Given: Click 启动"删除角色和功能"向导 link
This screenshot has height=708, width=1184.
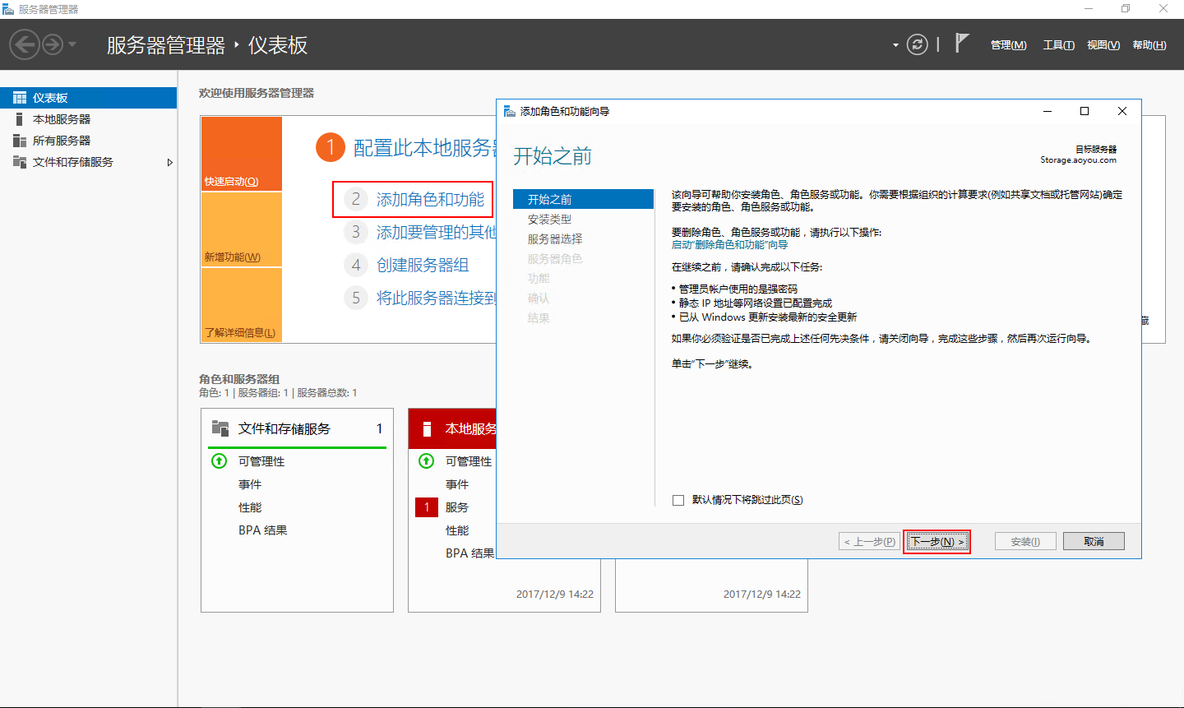Looking at the screenshot, I should tap(730, 245).
